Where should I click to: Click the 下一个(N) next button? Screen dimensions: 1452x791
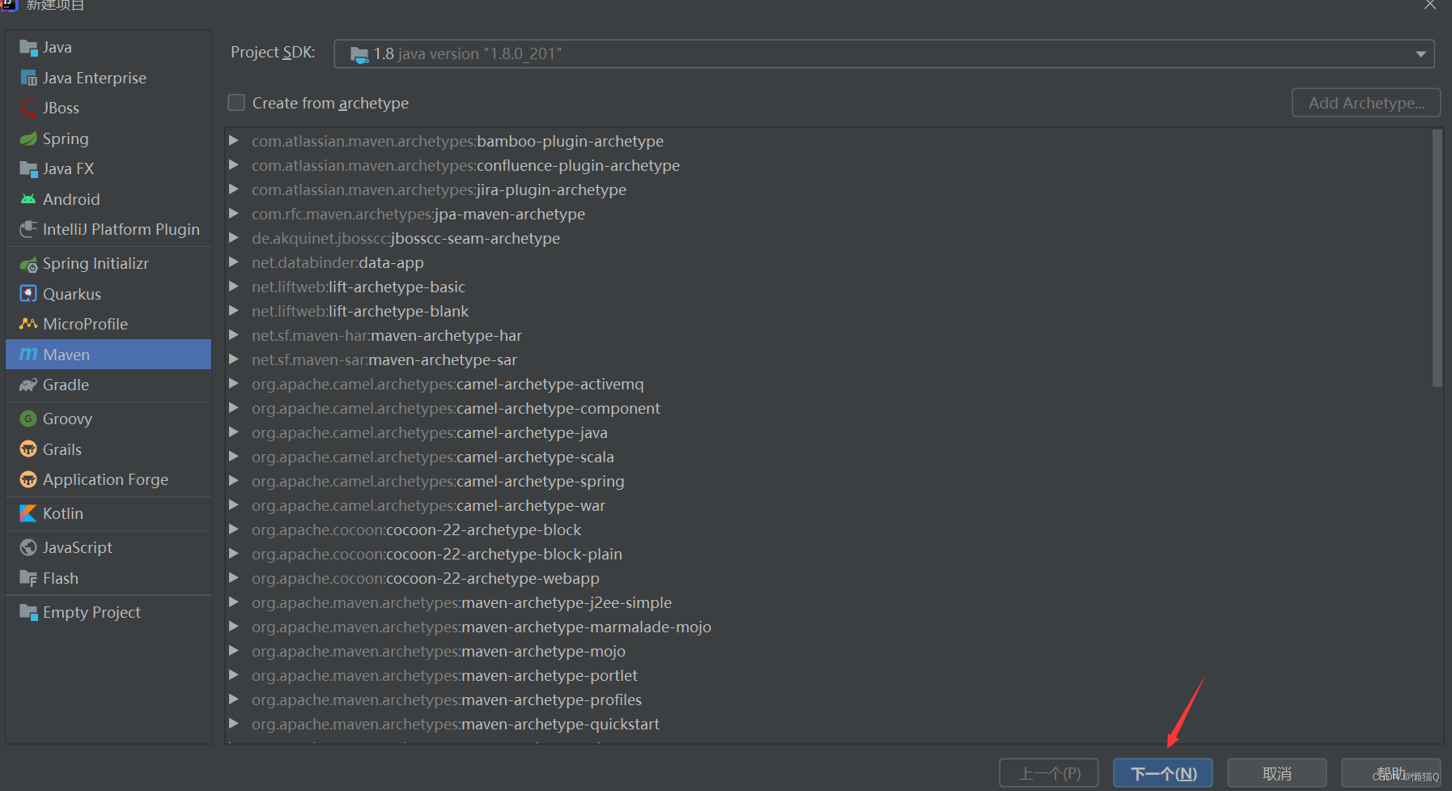coord(1163,773)
